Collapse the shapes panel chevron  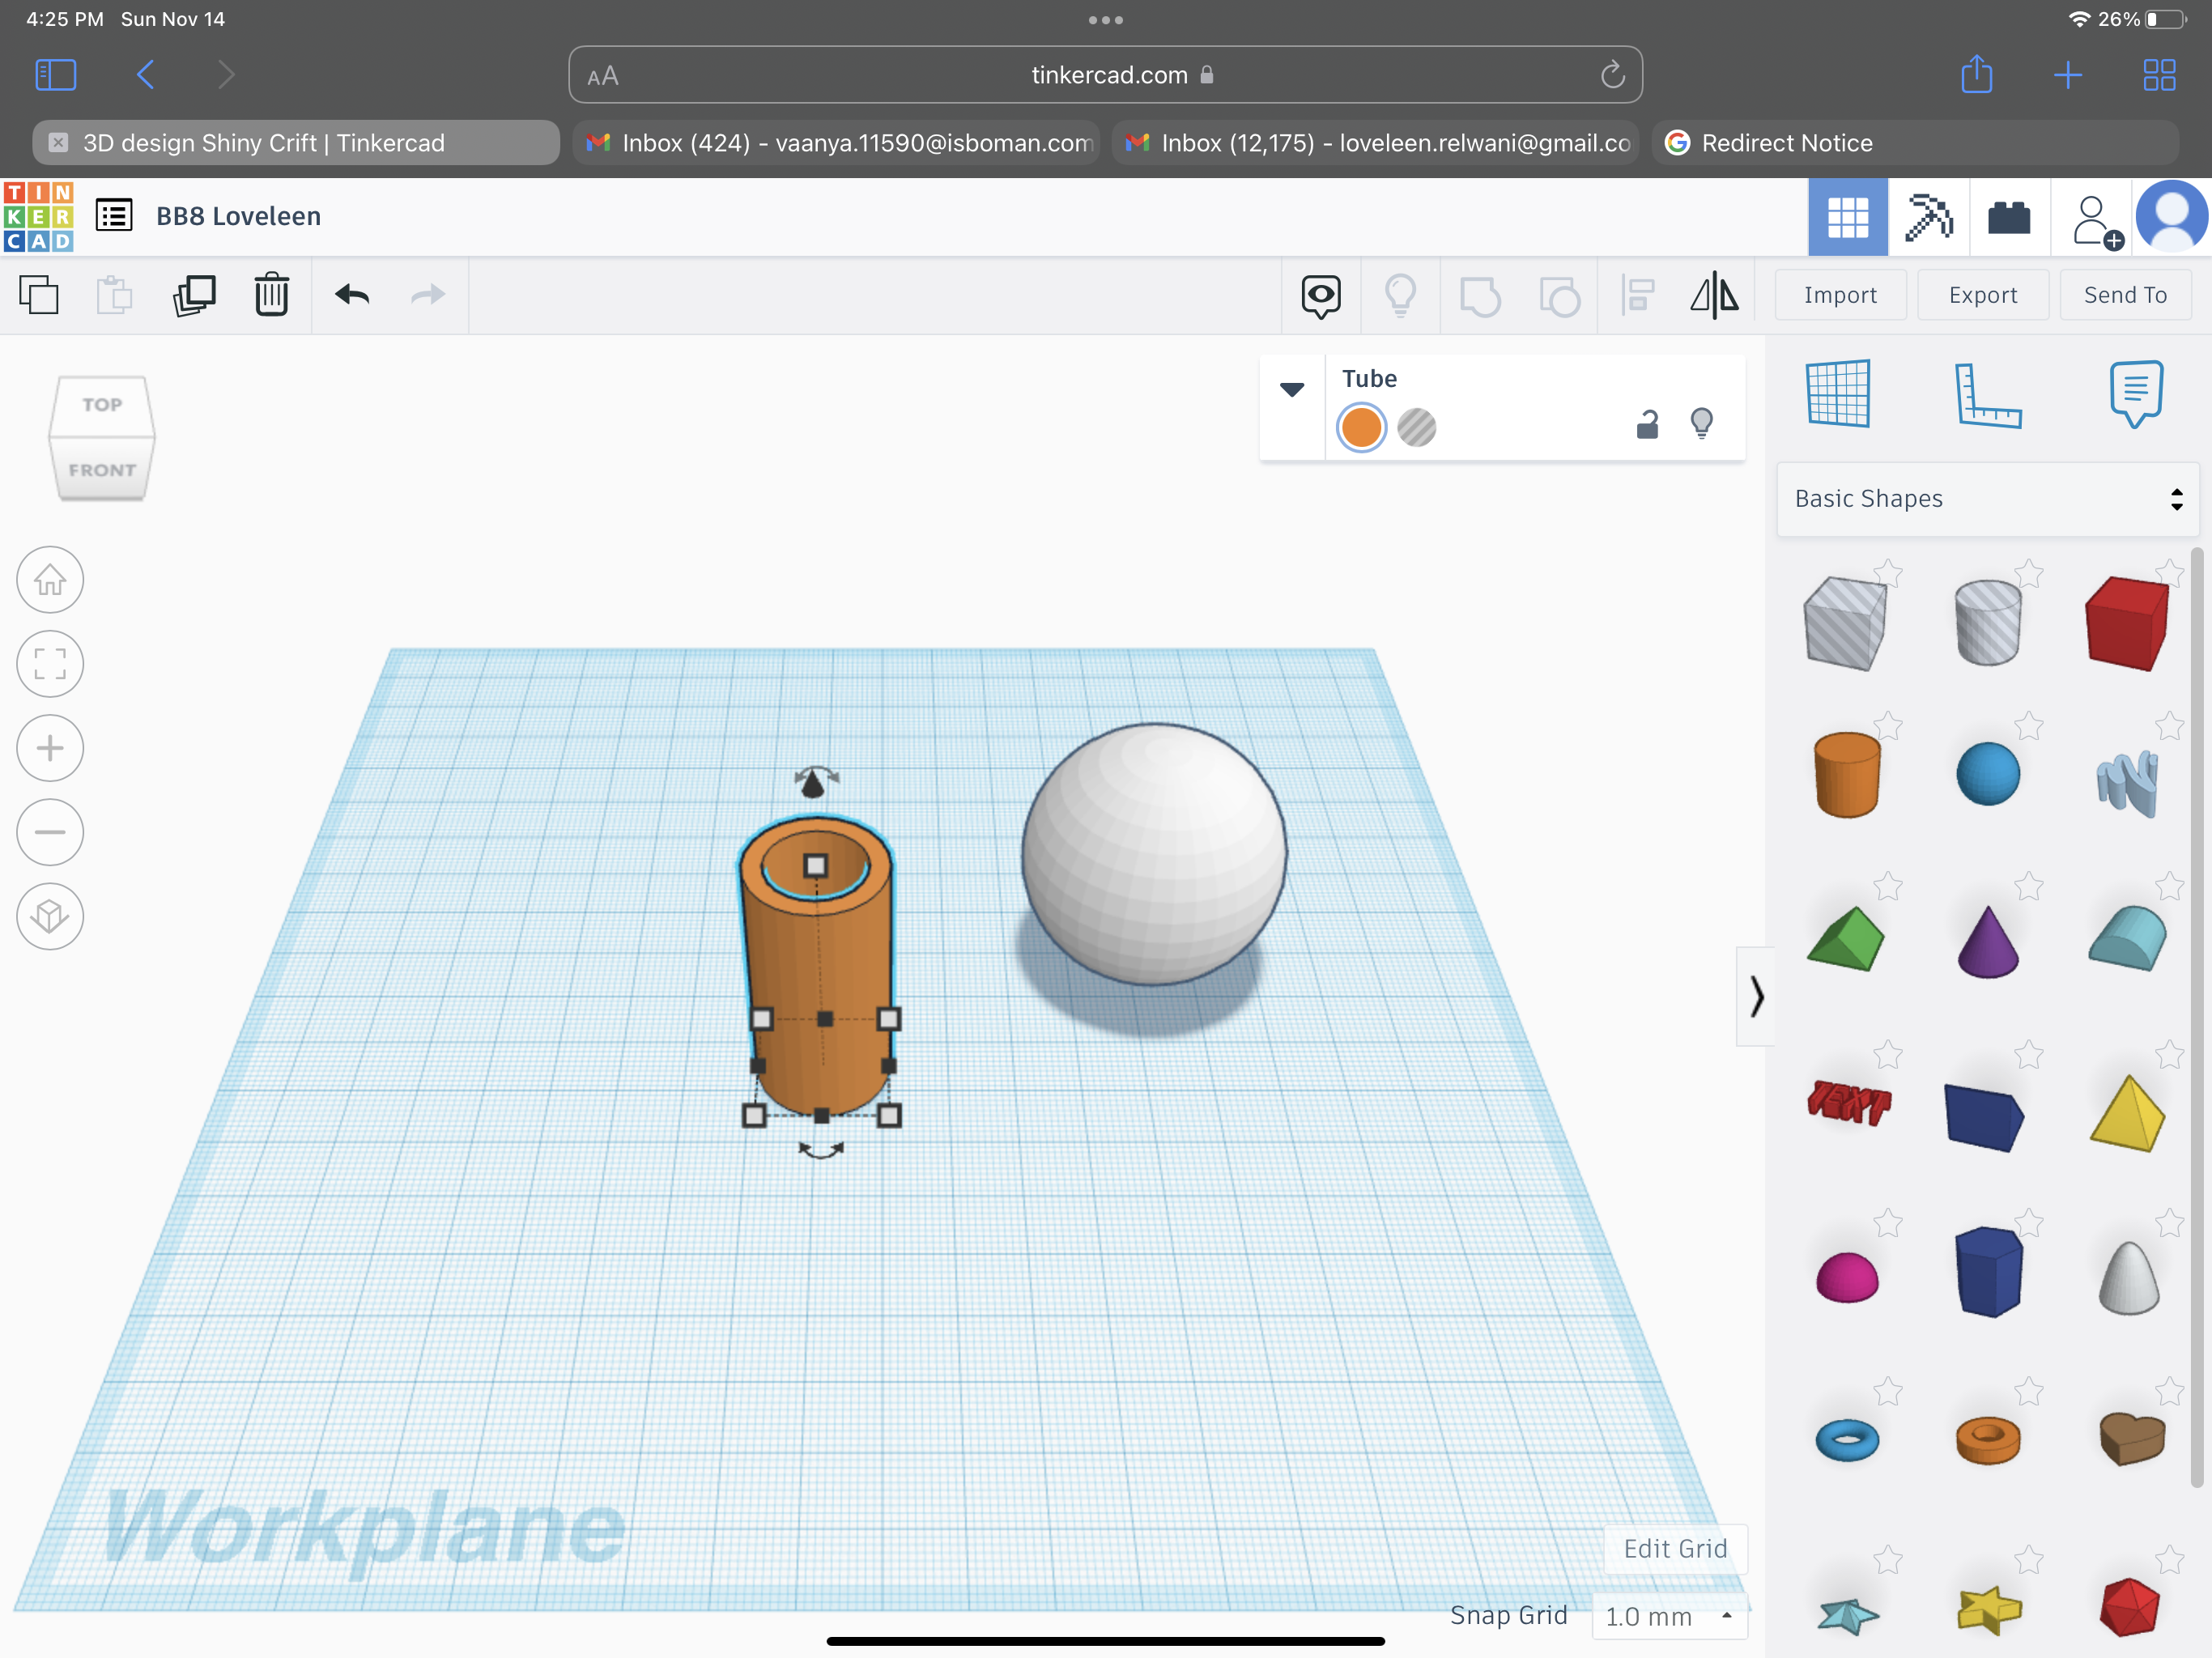pos(1756,997)
